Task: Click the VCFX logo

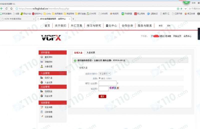Action: tap(51, 38)
